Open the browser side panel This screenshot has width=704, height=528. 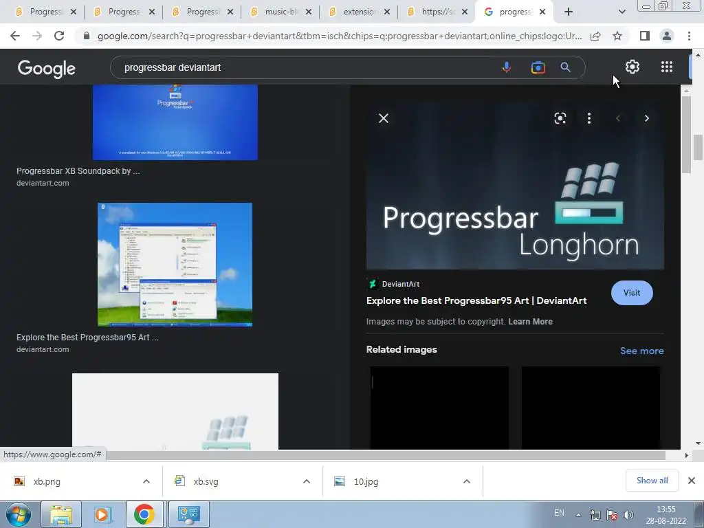point(645,36)
